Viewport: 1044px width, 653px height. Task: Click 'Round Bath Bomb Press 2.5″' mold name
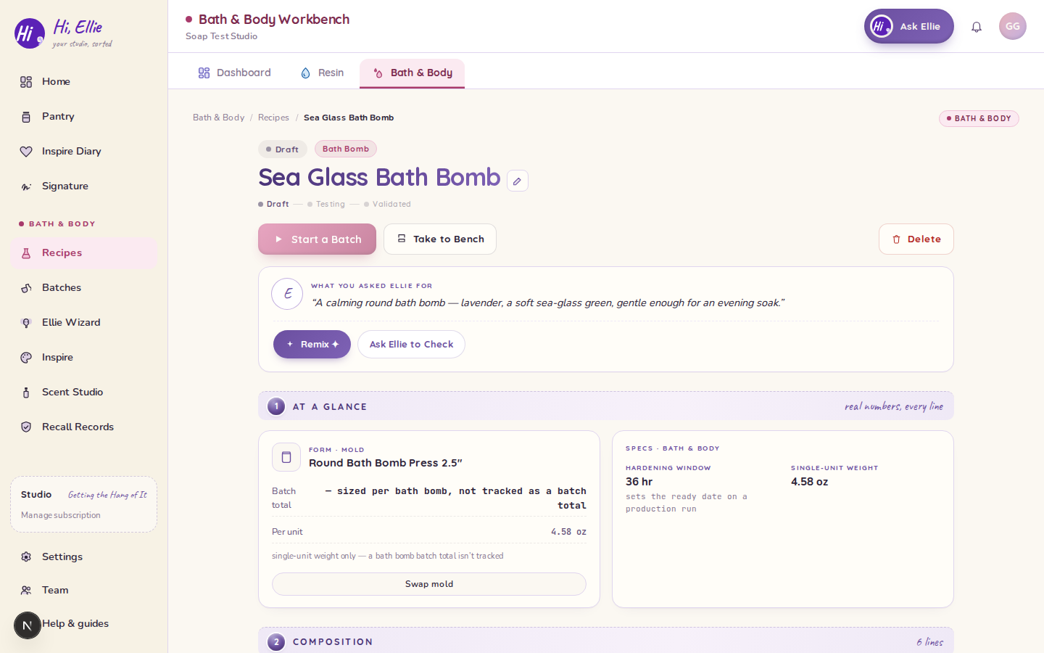click(386, 463)
